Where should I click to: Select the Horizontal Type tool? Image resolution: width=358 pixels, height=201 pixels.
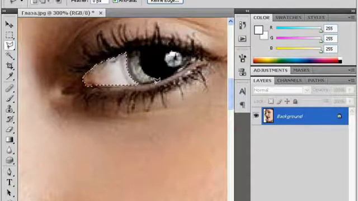(x=10, y=183)
